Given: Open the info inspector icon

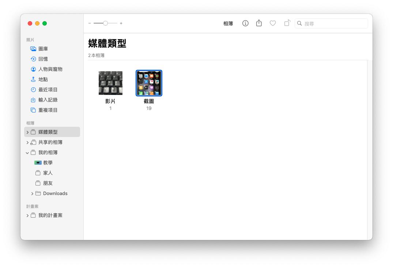Looking at the screenshot, I should pyautogui.click(x=245, y=23).
